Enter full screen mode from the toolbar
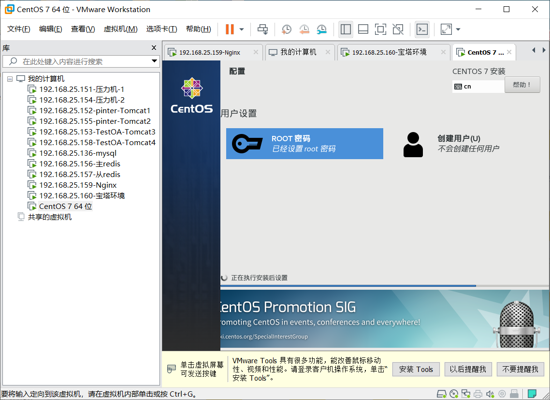Image resolution: width=550 pixels, height=400 pixels. coord(380,29)
